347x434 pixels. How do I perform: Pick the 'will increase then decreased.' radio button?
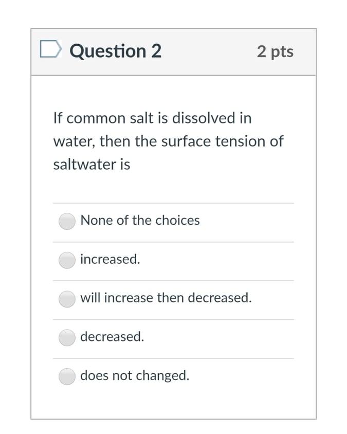point(67,299)
